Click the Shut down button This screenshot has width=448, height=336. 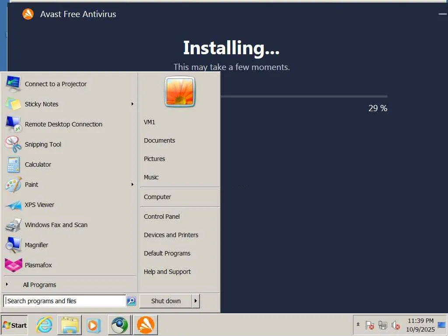click(x=166, y=301)
